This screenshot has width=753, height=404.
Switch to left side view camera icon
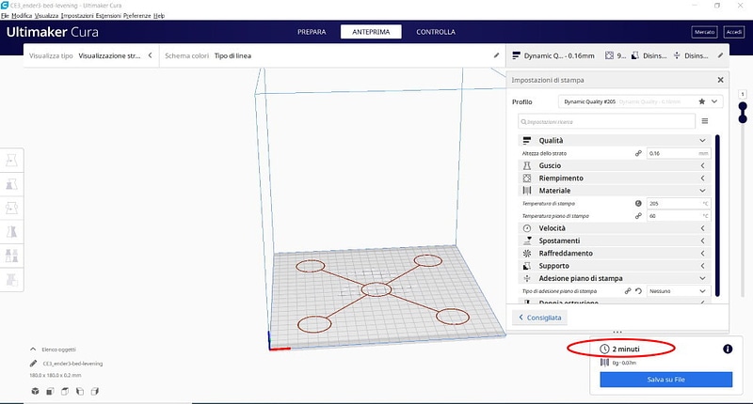80,391
